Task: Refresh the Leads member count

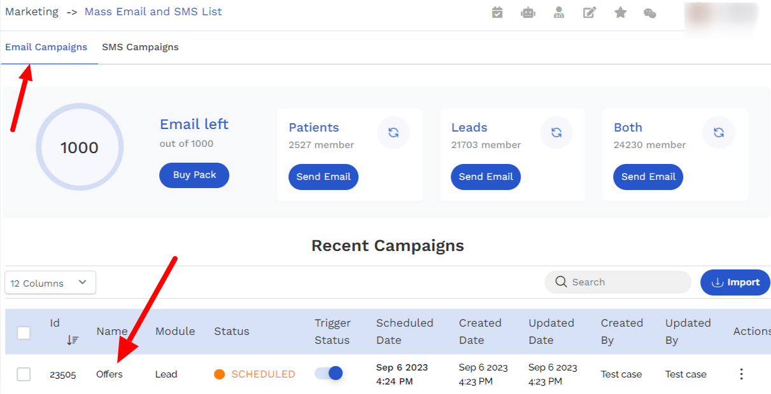Action: pyautogui.click(x=556, y=132)
